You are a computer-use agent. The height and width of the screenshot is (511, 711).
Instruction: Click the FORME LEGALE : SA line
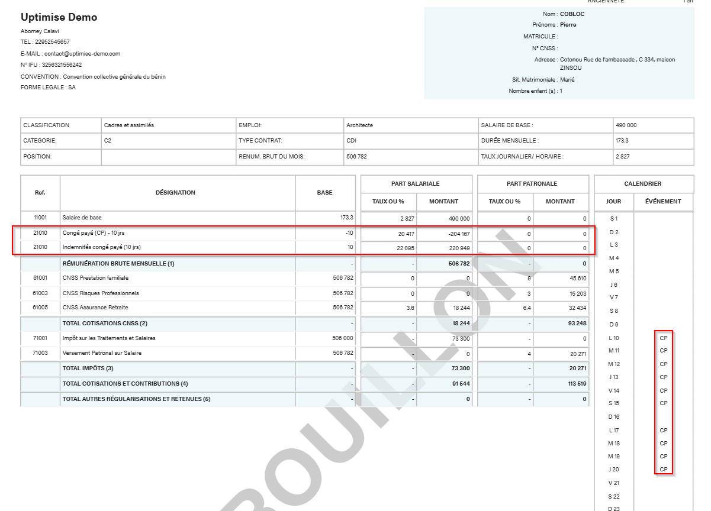coord(48,88)
